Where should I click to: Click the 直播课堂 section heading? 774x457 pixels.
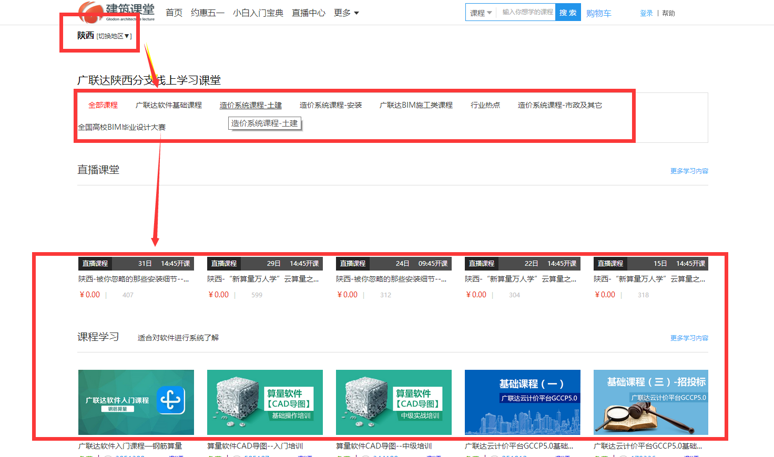98,170
